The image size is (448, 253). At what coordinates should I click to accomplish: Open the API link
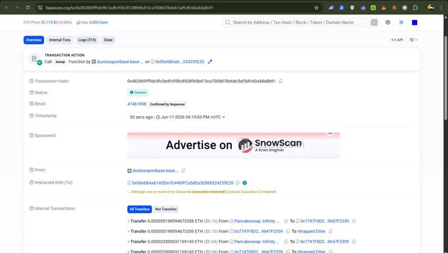(397, 40)
